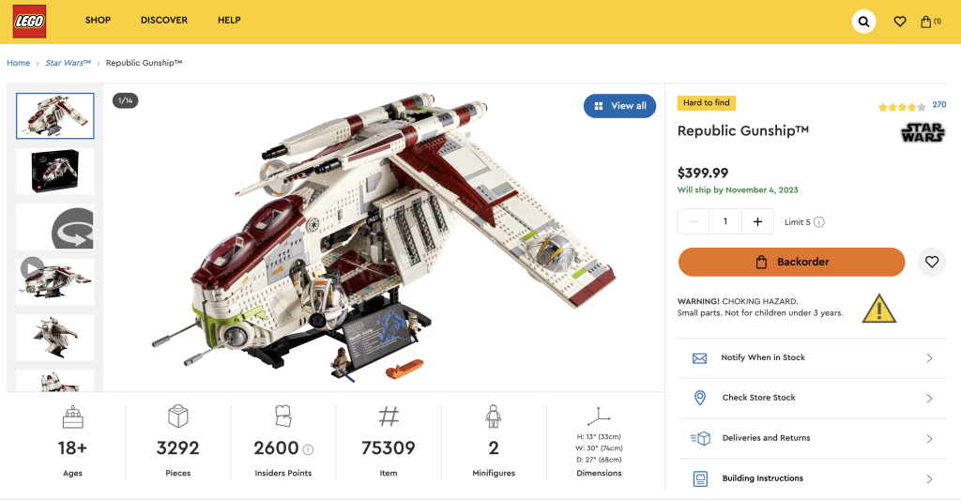
Task: Open the 360 degree view thumbnail
Action: pyautogui.click(x=55, y=227)
